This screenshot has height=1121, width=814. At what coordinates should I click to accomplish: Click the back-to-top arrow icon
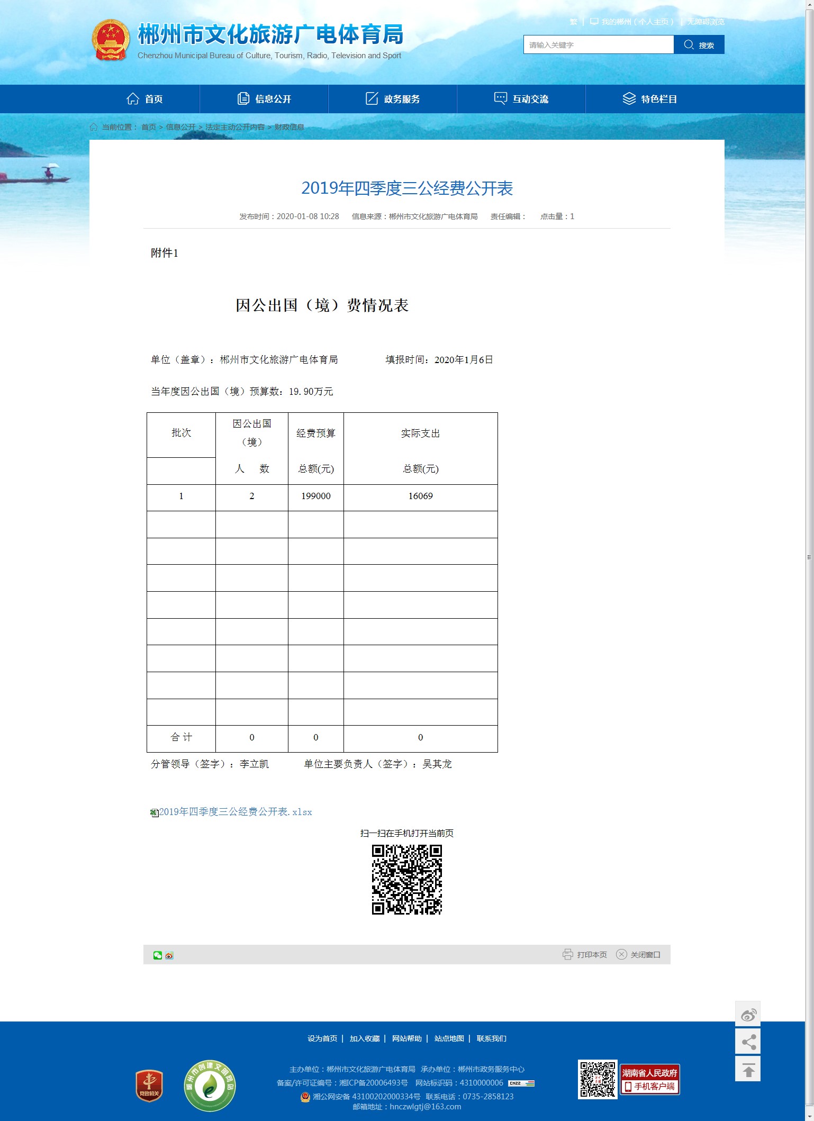748,1070
